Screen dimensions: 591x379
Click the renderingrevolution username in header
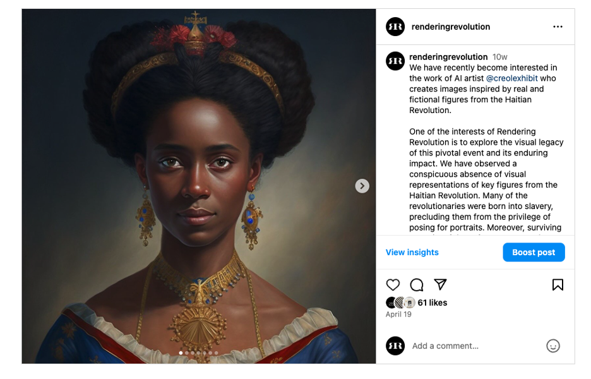450,27
